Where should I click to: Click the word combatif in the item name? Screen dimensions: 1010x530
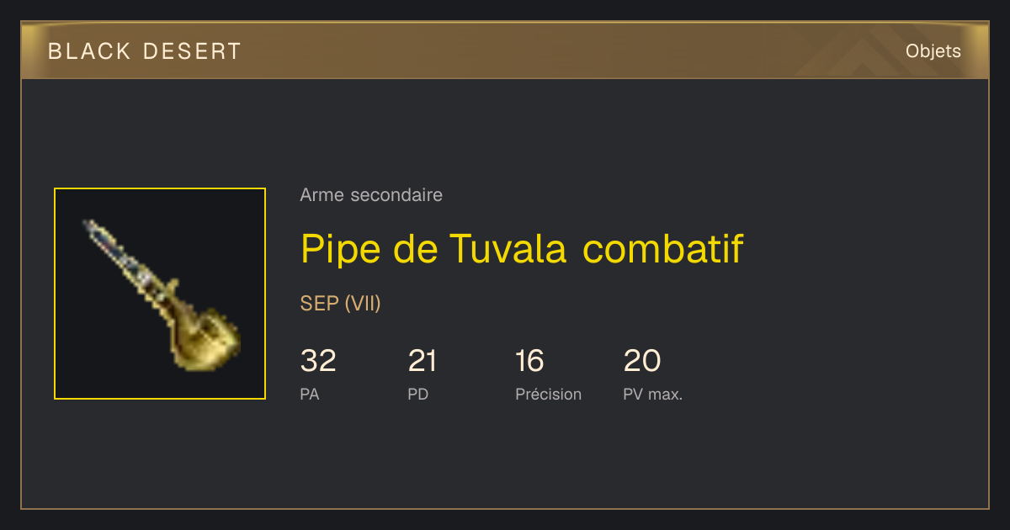tap(664, 248)
